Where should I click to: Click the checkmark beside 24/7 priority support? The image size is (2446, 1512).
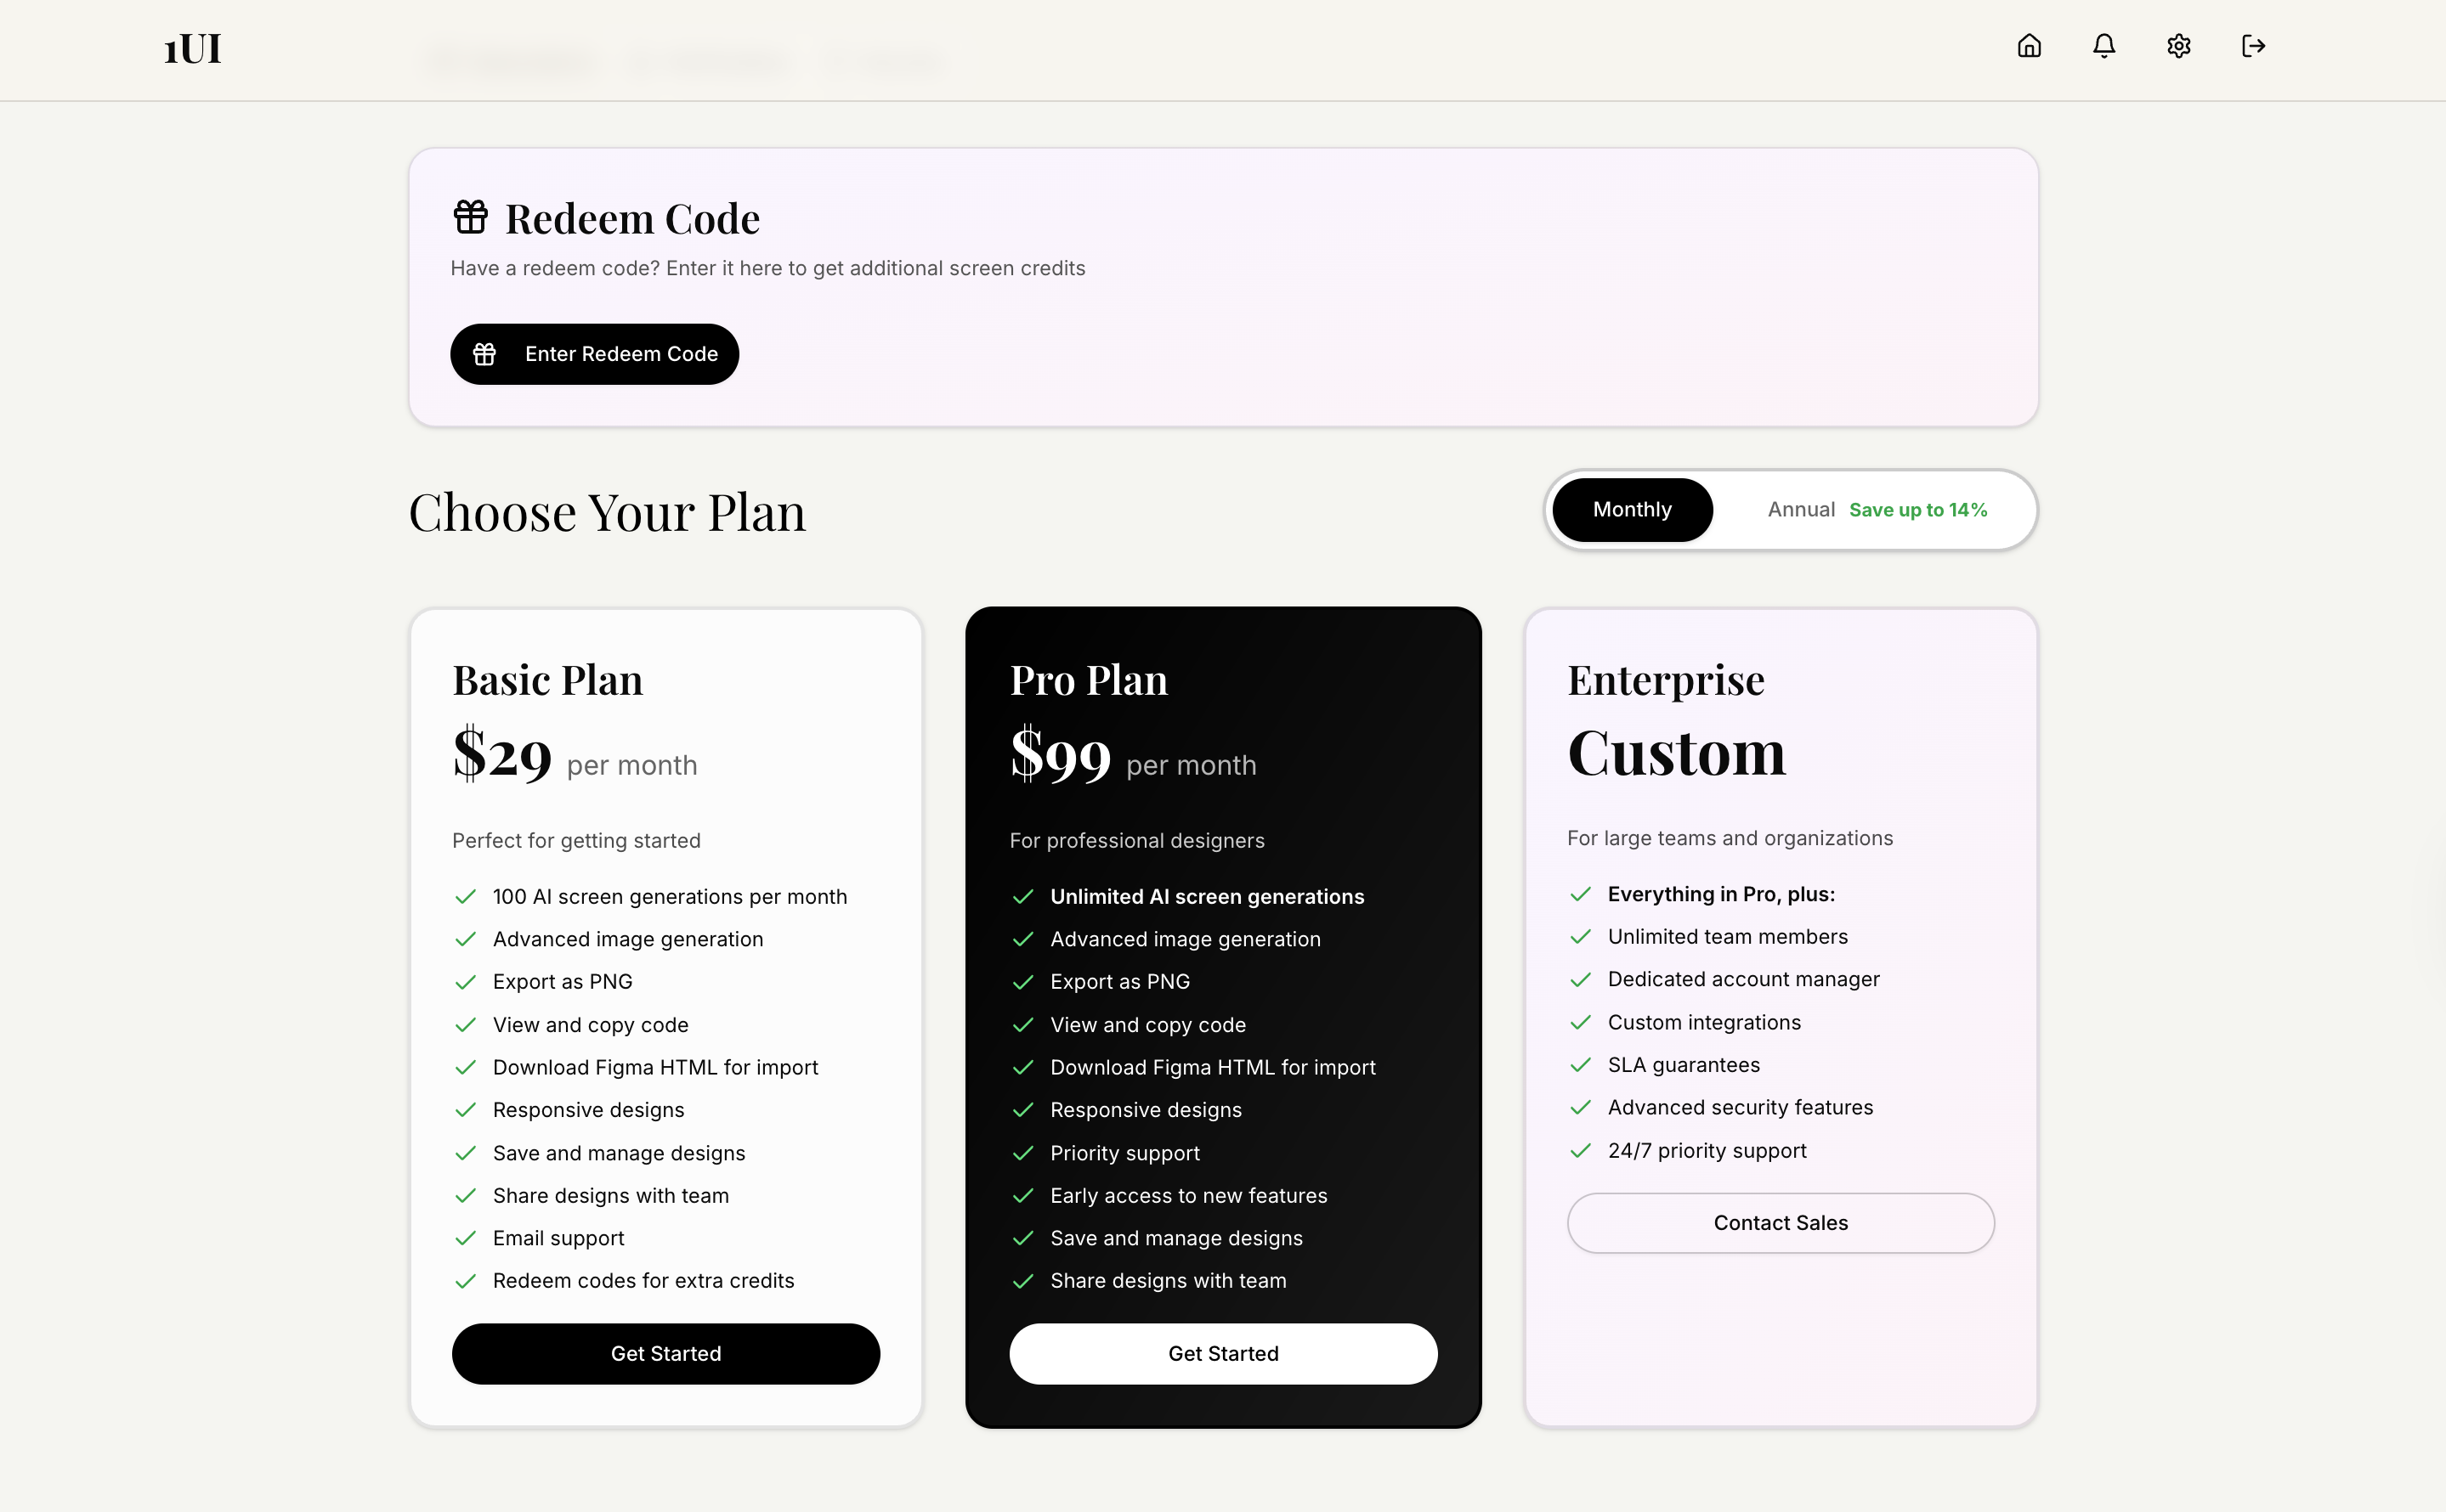1582,1151
